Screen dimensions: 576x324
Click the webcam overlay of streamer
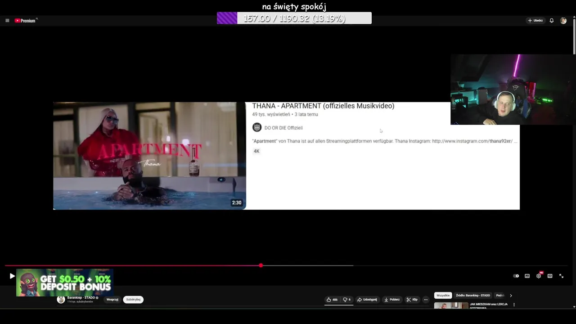[513, 90]
